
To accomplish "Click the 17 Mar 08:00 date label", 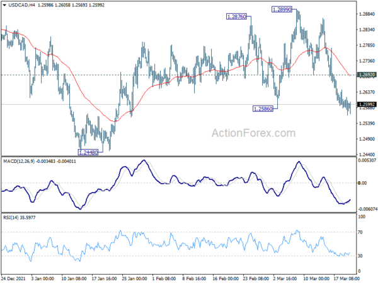I will pos(346,278).
